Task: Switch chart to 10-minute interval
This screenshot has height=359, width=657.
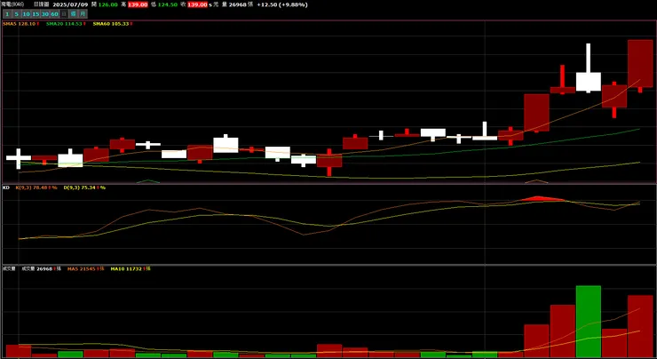Action: [26, 14]
